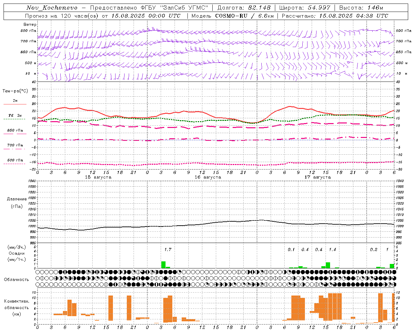Click the Осадки precipitation label

(17, 253)
